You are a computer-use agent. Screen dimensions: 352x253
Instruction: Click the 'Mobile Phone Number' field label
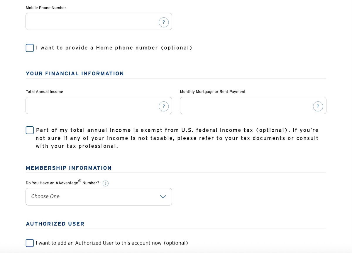[x=46, y=8]
